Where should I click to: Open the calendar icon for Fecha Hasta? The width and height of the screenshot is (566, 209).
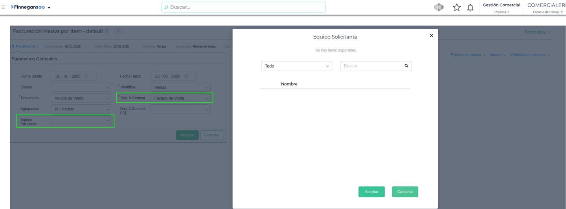pos(186,76)
